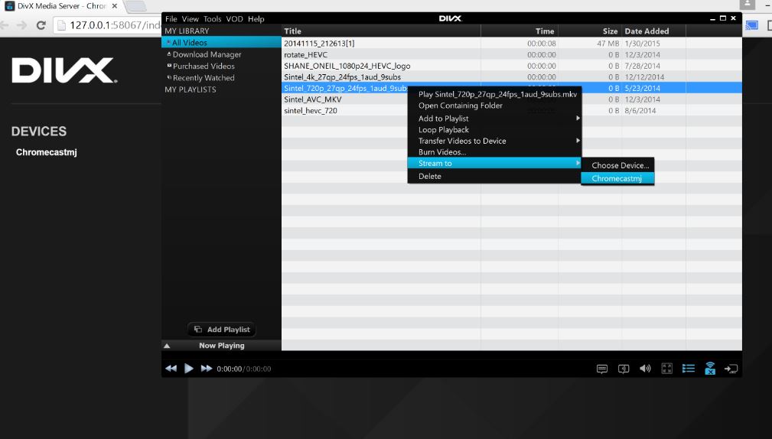772x439 pixels.
Task: Click MY LIBRARY section header
Action: click(x=187, y=31)
